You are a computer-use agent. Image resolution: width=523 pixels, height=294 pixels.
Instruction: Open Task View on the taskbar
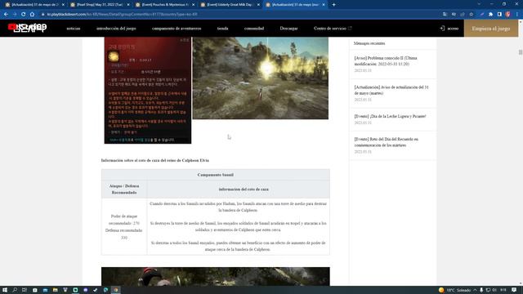point(25,290)
